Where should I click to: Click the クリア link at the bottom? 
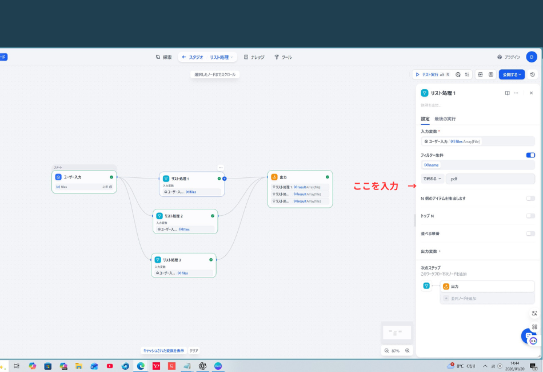[x=193, y=350]
